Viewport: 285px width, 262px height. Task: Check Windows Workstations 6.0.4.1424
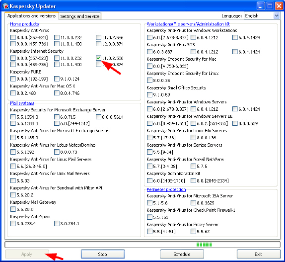(235, 37)
